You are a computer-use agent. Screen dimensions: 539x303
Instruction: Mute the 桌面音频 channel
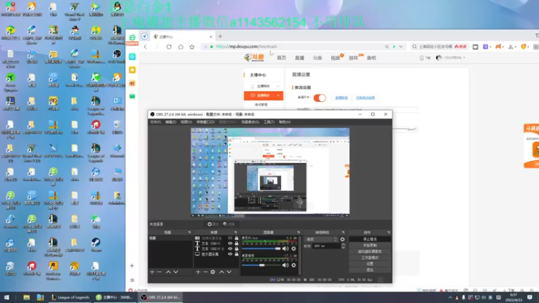[285, 265]
